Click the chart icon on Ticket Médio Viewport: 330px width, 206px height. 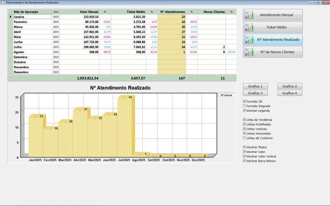click(x=249, y=27)
